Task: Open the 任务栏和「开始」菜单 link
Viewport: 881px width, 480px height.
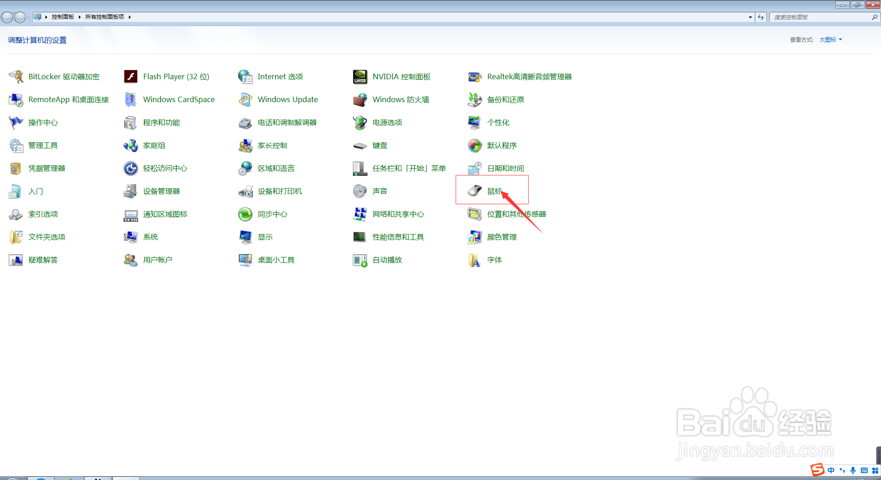Action: pyautogui.click(x=409, y=168)
